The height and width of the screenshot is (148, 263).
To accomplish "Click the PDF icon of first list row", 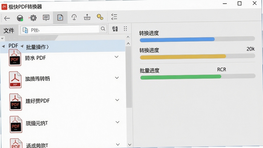I will pos(15,58).
